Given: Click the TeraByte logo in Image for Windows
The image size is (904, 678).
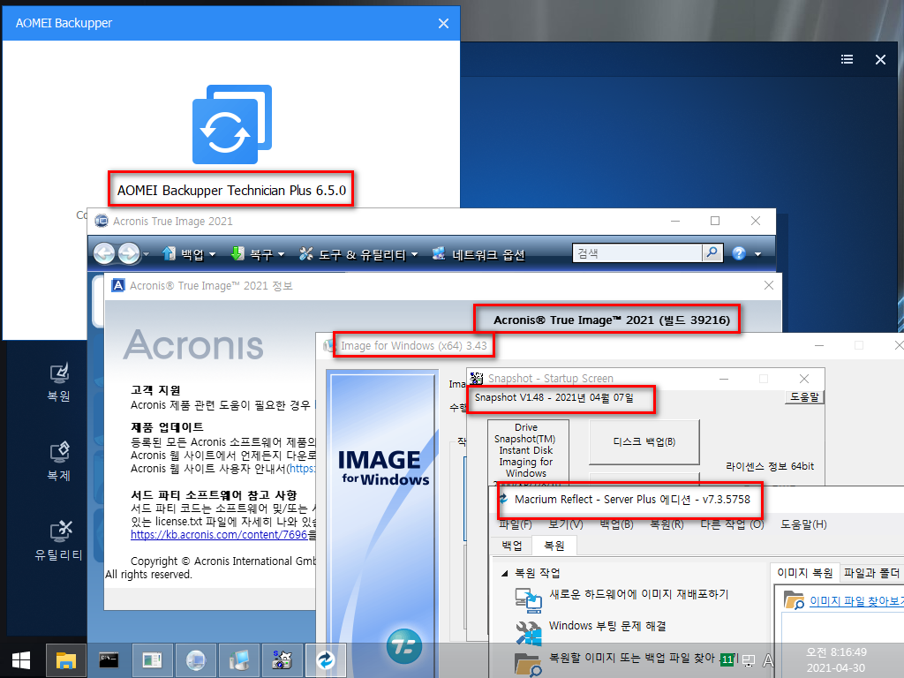Looking at the screenshot, I should point(403,645).
